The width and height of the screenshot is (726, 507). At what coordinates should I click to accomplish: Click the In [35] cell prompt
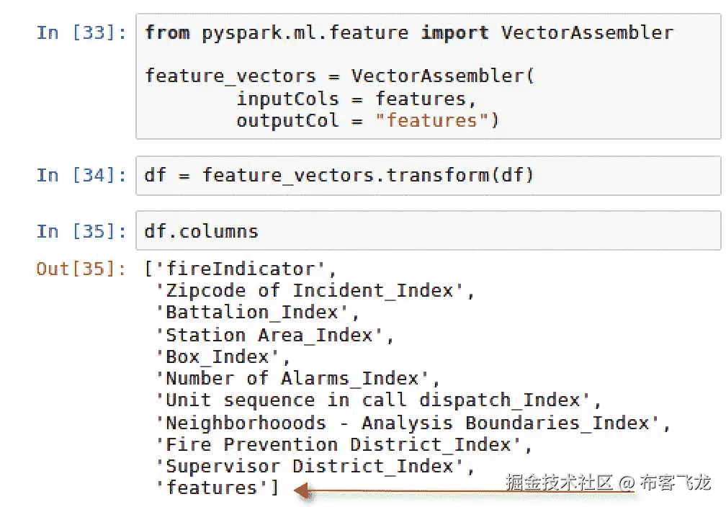click(81, 231)
